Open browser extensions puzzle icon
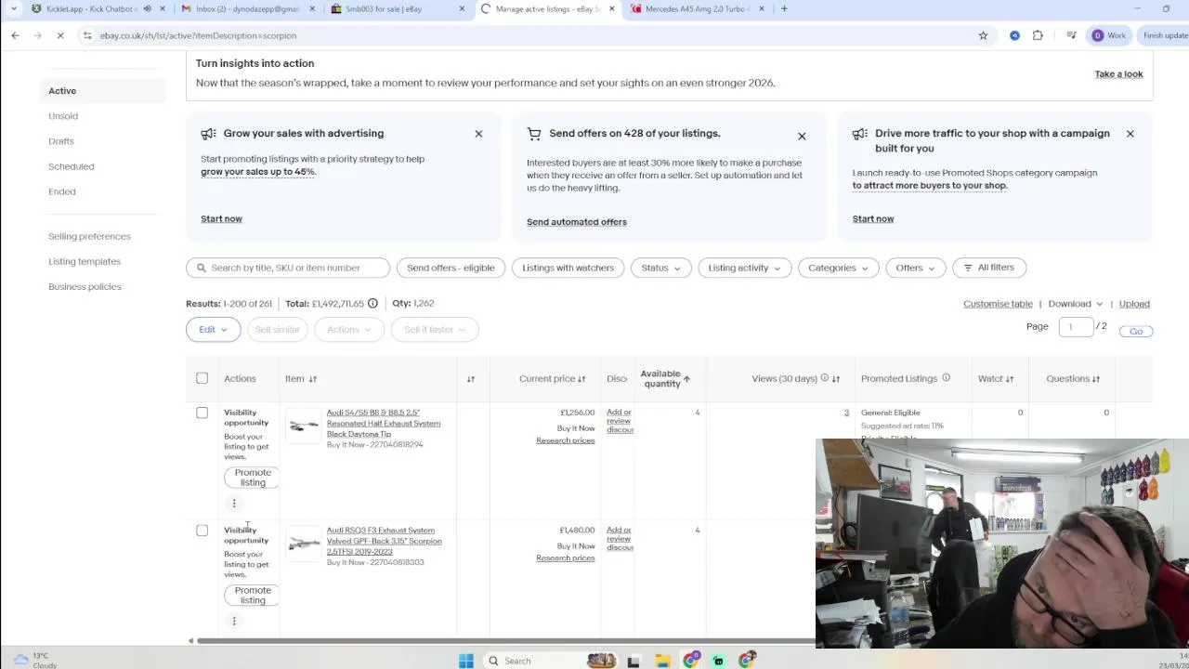 [x=1038, y=35]
